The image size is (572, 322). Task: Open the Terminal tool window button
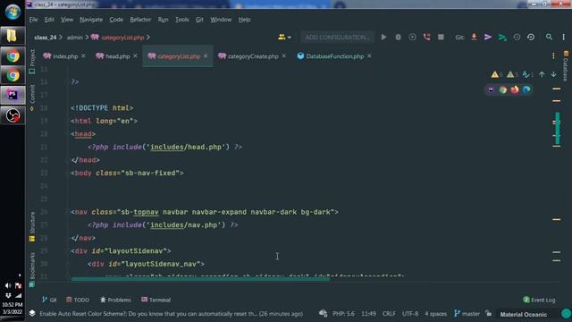[156, 300]
